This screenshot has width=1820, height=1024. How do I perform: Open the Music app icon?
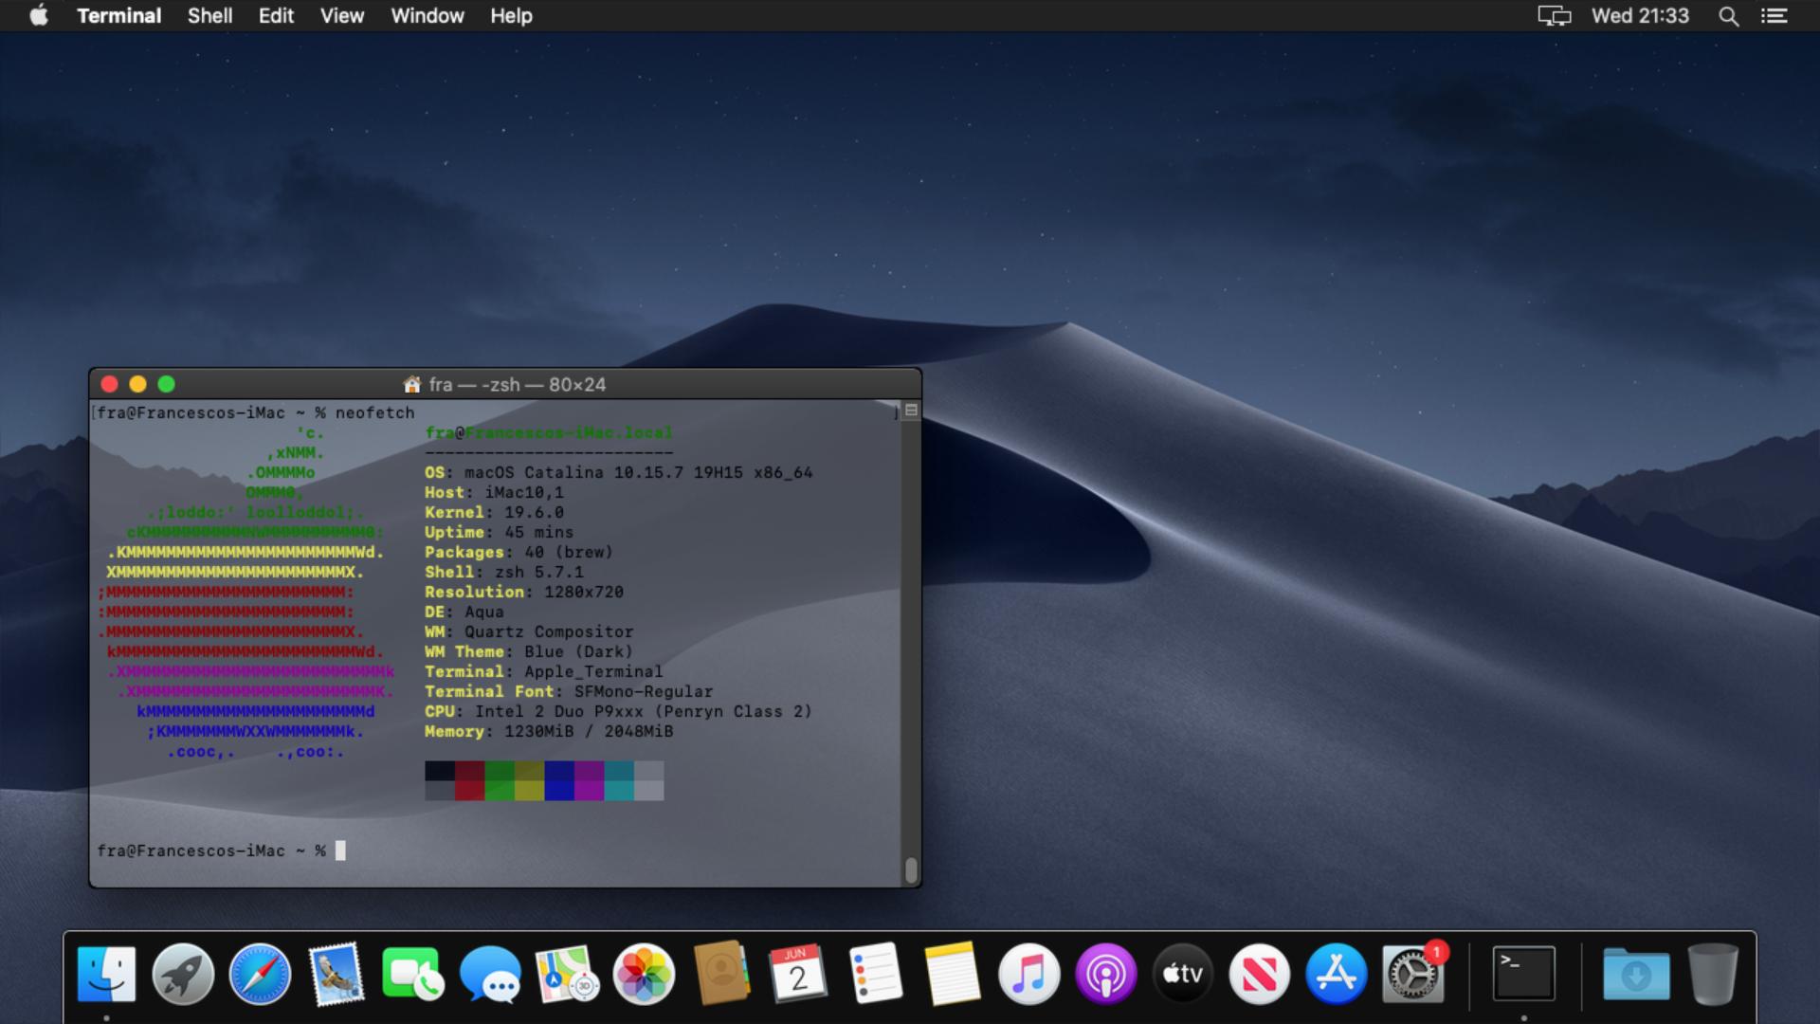[1028, 974]
